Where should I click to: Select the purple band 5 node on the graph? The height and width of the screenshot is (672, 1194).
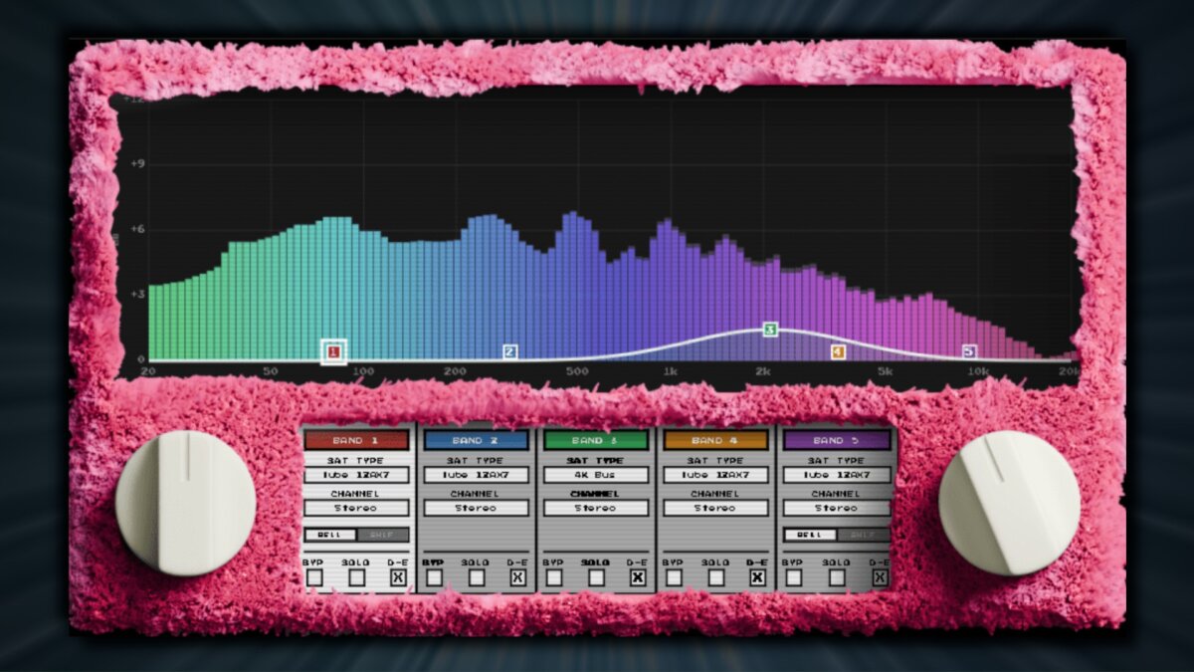(x=969, y=351)
